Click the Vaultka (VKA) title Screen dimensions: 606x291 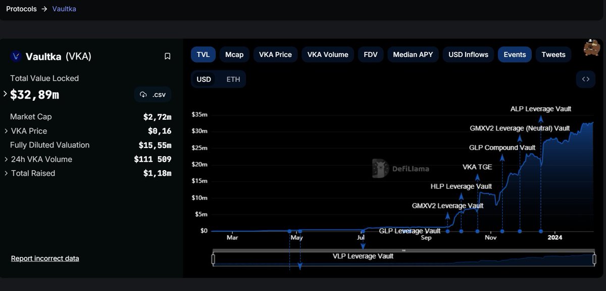(x=59, y=56)
